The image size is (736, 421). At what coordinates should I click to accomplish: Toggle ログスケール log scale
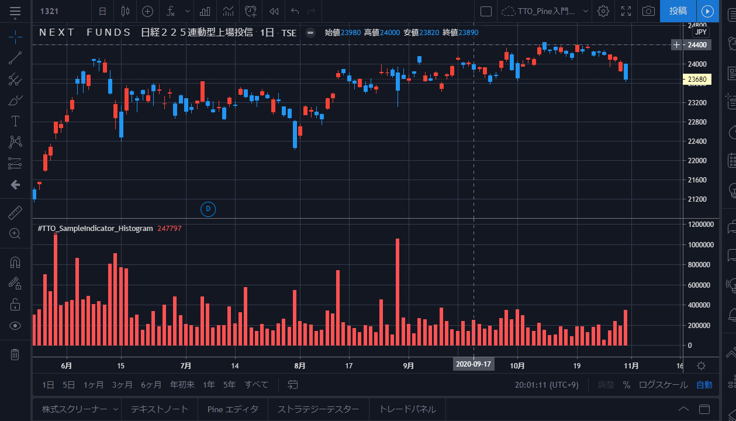click(664, 385)
